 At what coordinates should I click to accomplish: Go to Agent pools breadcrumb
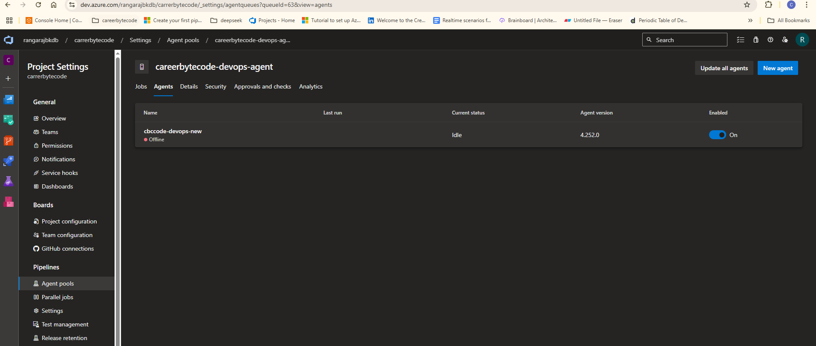tap(183, 40)
